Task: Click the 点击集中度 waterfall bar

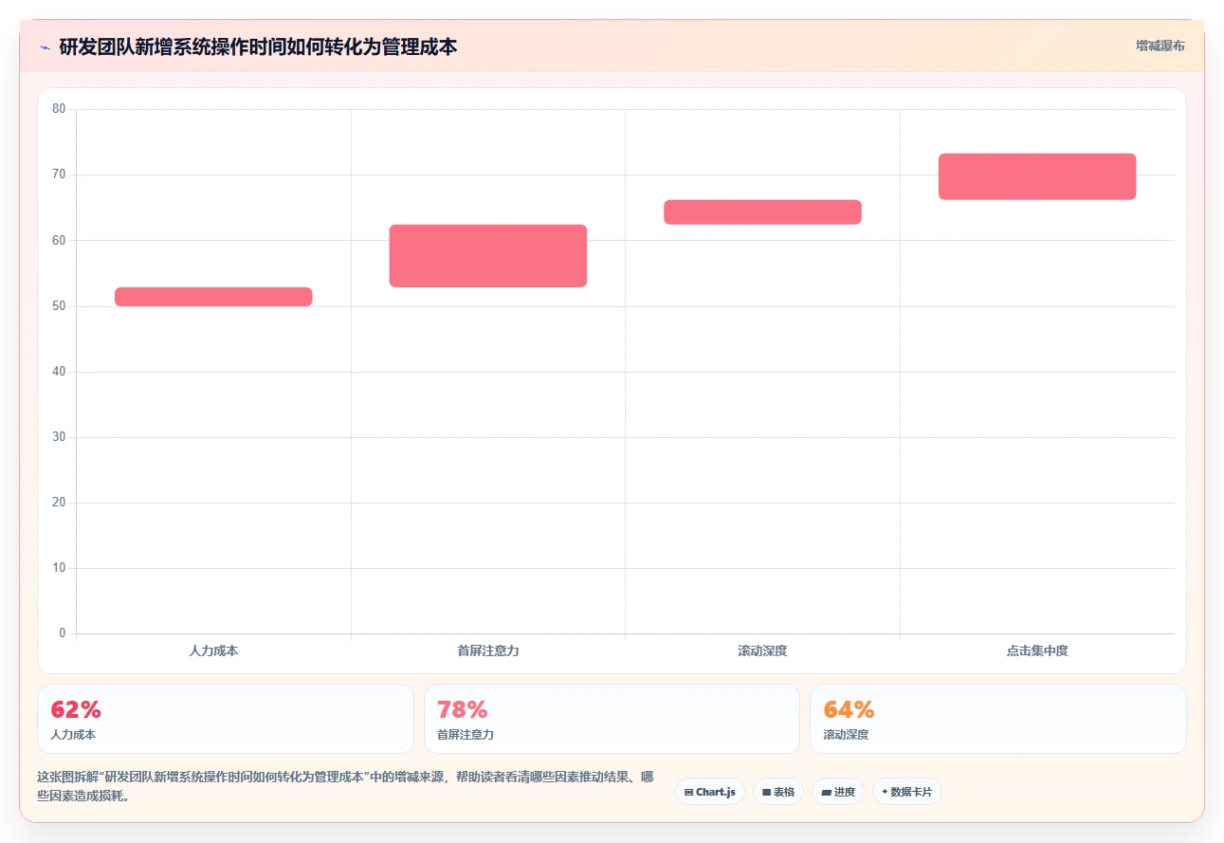Action: tap(1037, 176)
